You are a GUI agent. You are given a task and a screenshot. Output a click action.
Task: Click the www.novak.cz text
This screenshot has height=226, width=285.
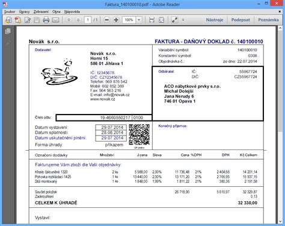point(103,99)
